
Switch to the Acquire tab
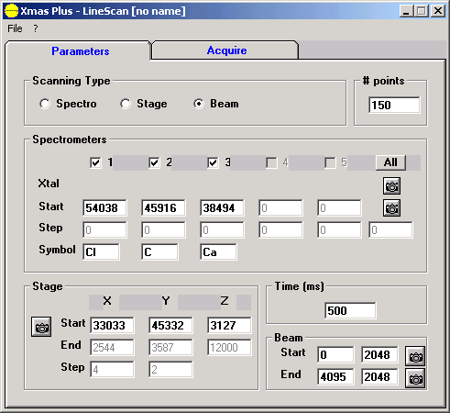click(x=226, y=50)
